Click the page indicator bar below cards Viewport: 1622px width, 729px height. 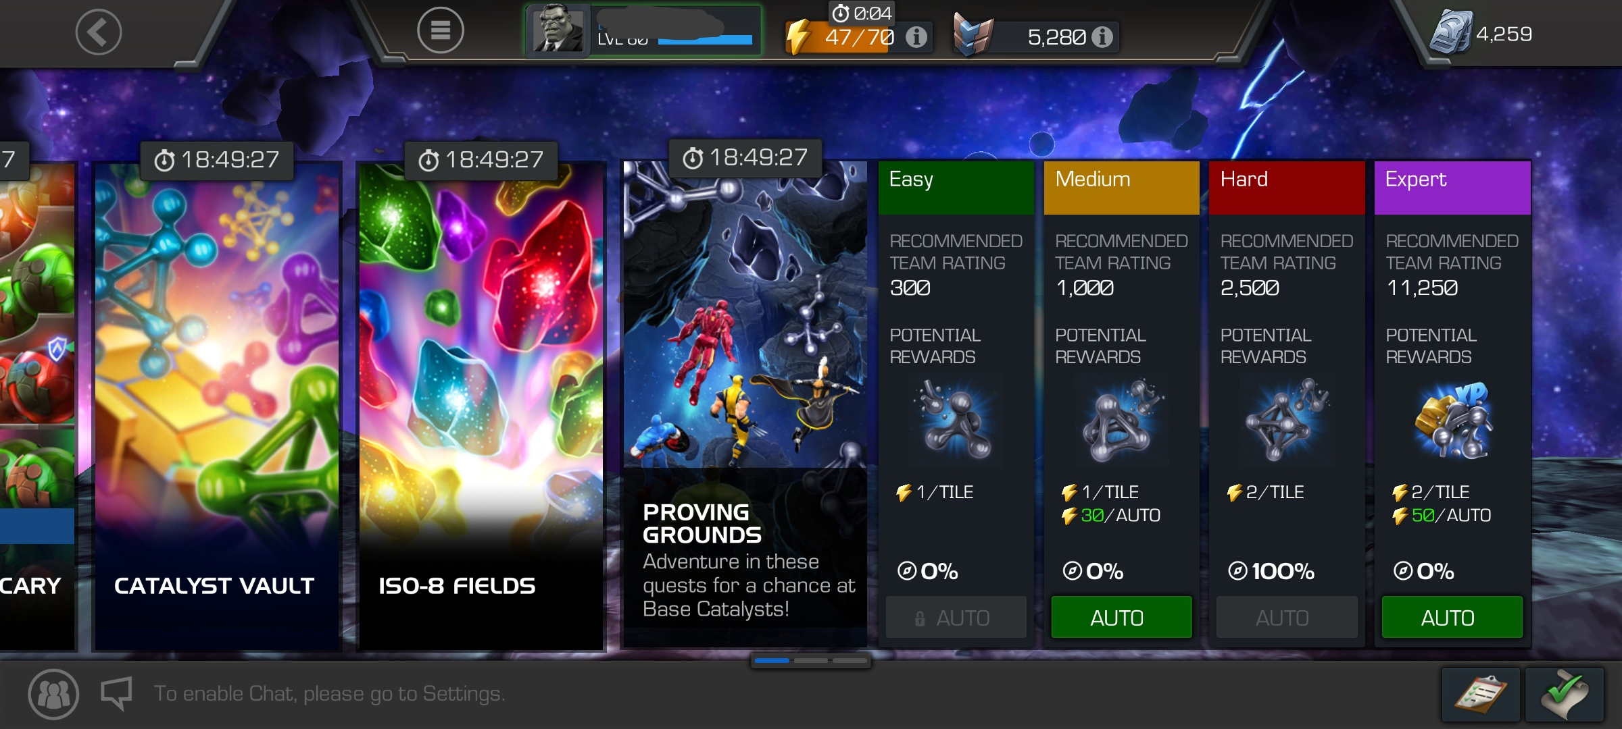[810, 660]
